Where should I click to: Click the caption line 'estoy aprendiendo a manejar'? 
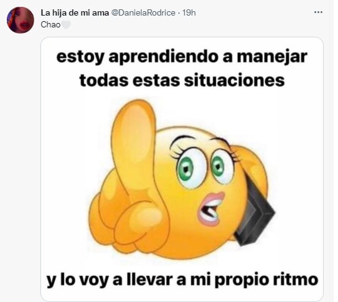(182, 57)
